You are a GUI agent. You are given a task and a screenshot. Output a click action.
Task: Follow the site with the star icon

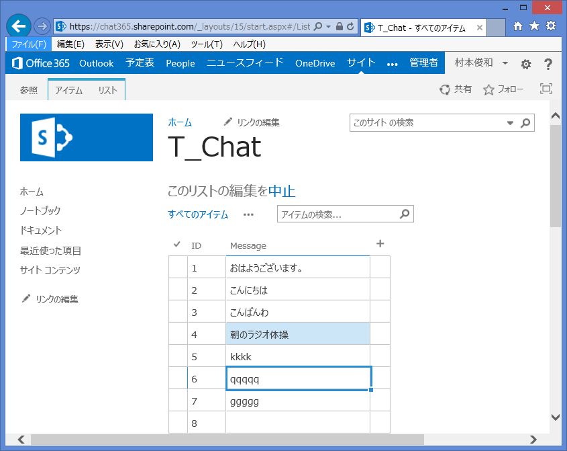(503, 89)
